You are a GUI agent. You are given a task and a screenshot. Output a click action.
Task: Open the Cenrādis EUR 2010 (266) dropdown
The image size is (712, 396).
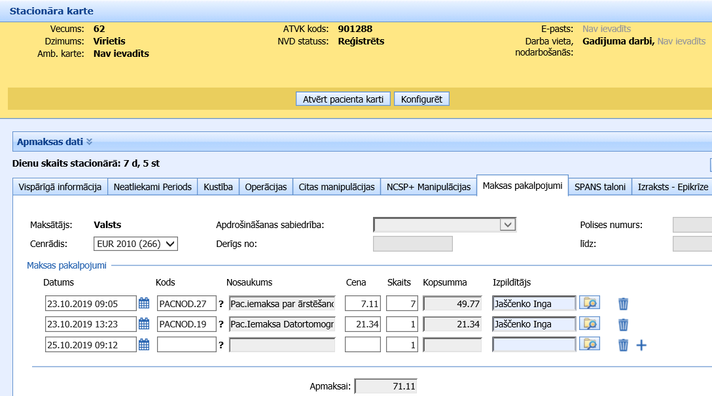pos(136,244)
